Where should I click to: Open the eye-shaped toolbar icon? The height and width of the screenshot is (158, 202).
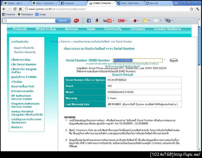(168, 20)
